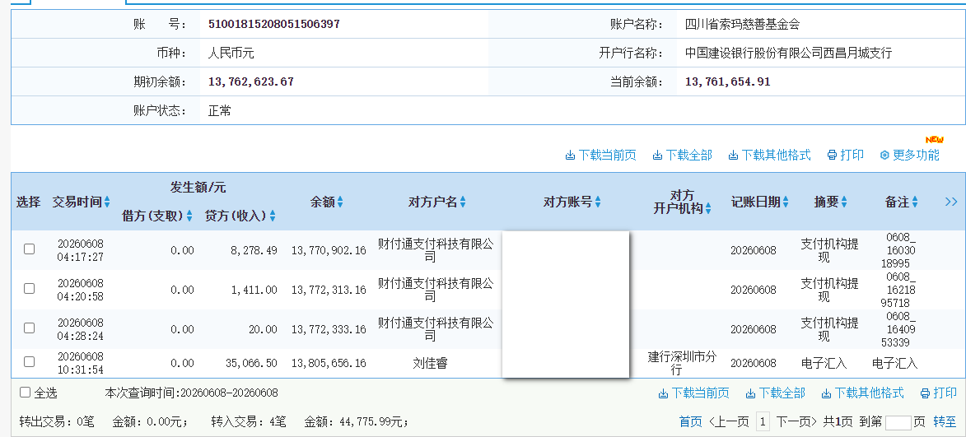
Task: Sort by 记账日期 column arrows
Action: (786, 202)
